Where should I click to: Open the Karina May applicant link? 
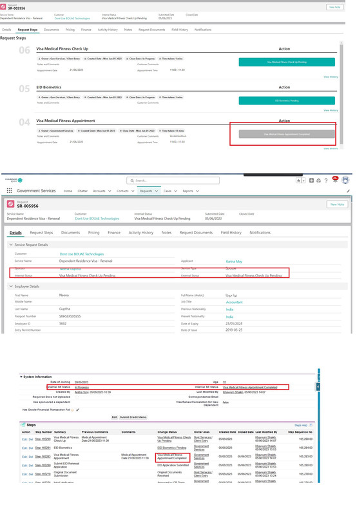234,261
